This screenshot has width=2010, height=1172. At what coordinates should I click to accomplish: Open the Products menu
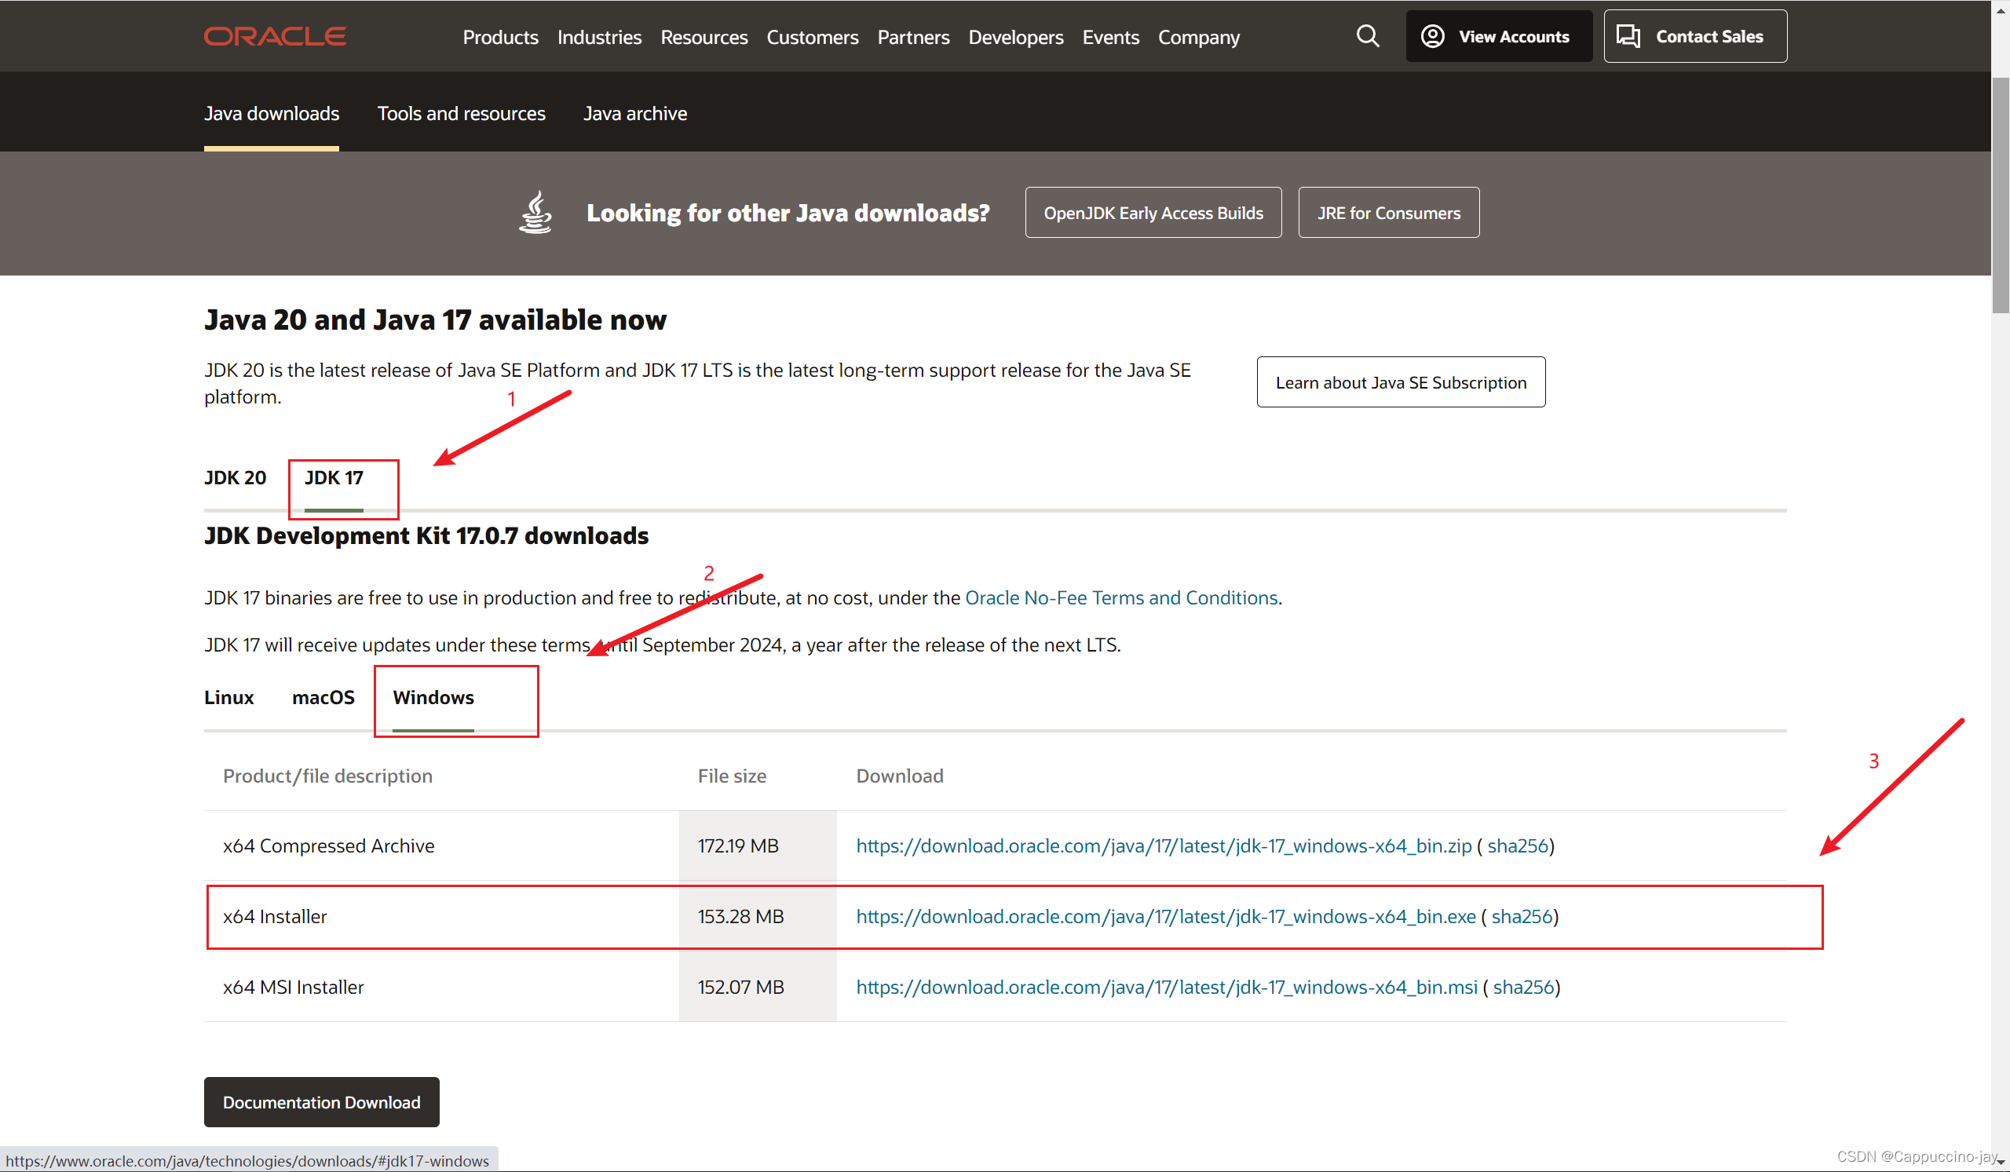(x=500, y=38)
